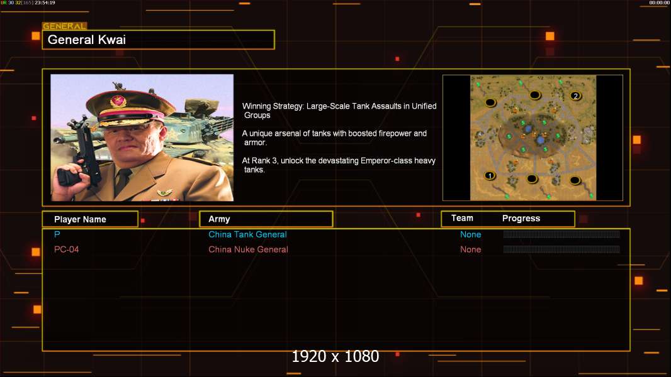Image resolution: width=671 pixels, height=377 pixels.
Task: Click the Team column header
Action: pyautogui.click(x=462, y=218)
